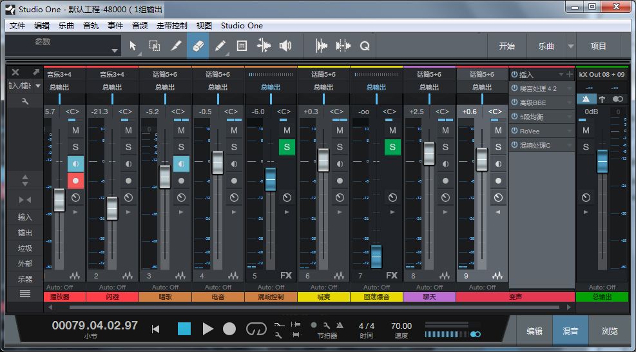Open the 音轨 menu
This screenshot has height=352, width=636.
[x=91, y=26]
